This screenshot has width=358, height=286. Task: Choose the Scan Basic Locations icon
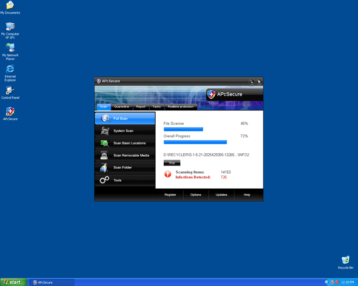105,143
